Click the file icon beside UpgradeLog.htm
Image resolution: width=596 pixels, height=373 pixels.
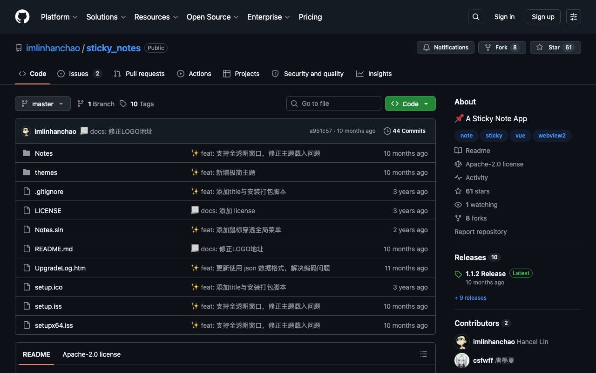pyautogui.click(x=27, y=268)
